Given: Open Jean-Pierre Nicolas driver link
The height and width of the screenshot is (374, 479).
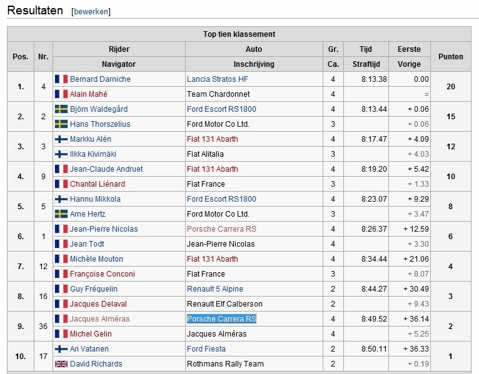Looking at the screenshot, I should point(104,229).
